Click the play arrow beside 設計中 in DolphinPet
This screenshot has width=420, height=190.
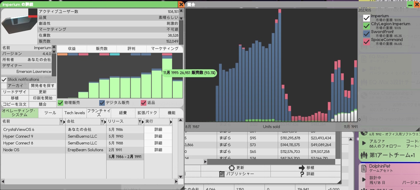pyautogui.click(x=364, y=179)
